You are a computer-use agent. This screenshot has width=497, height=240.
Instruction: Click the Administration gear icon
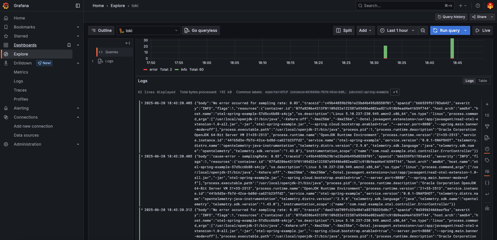coord(6,144)
